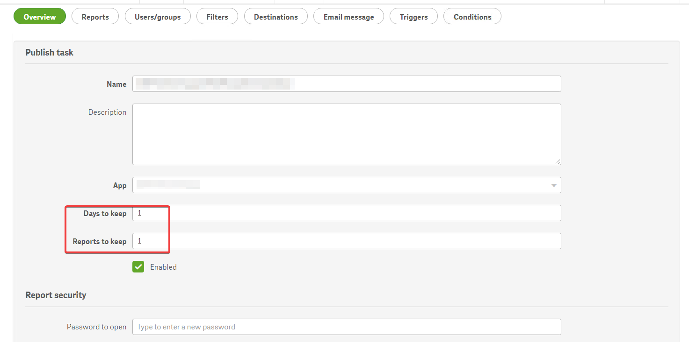689x342 pixels.
Task: Switch to the Email message tab
Action: pos(348,16)
